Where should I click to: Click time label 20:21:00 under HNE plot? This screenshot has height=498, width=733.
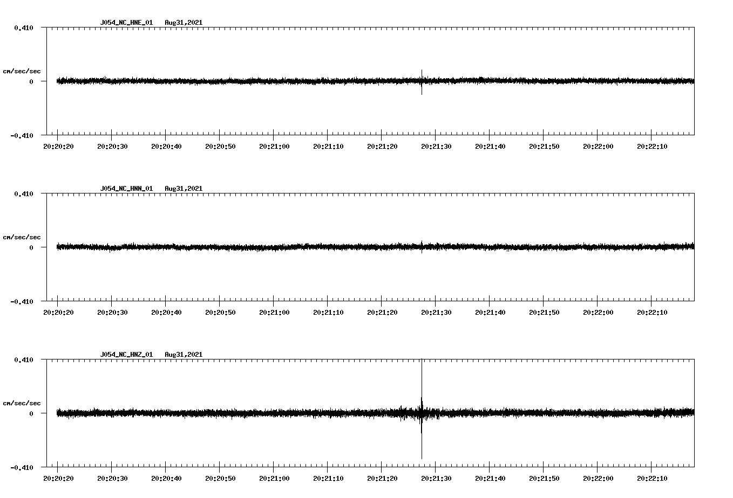point(274,147)
